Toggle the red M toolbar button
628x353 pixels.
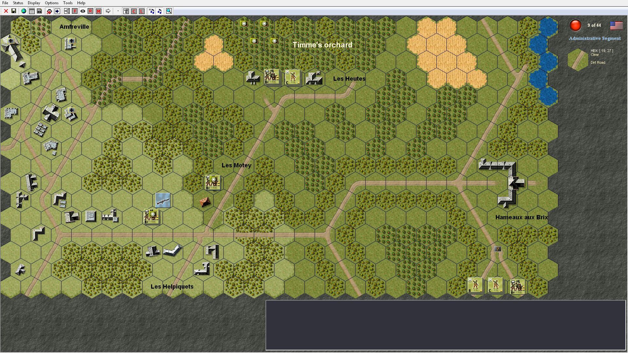coord(98,11)
